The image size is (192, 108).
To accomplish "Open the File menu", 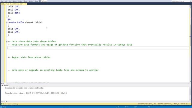I will click(2, 1).
